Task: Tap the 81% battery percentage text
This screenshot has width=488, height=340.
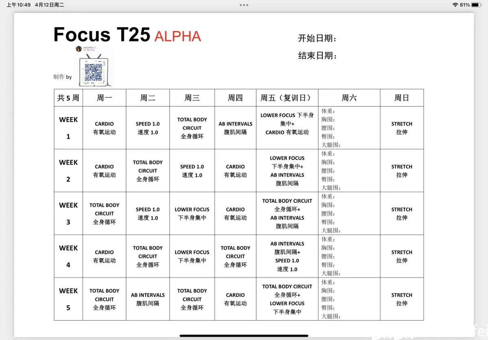Action: [x=465, y=5]
